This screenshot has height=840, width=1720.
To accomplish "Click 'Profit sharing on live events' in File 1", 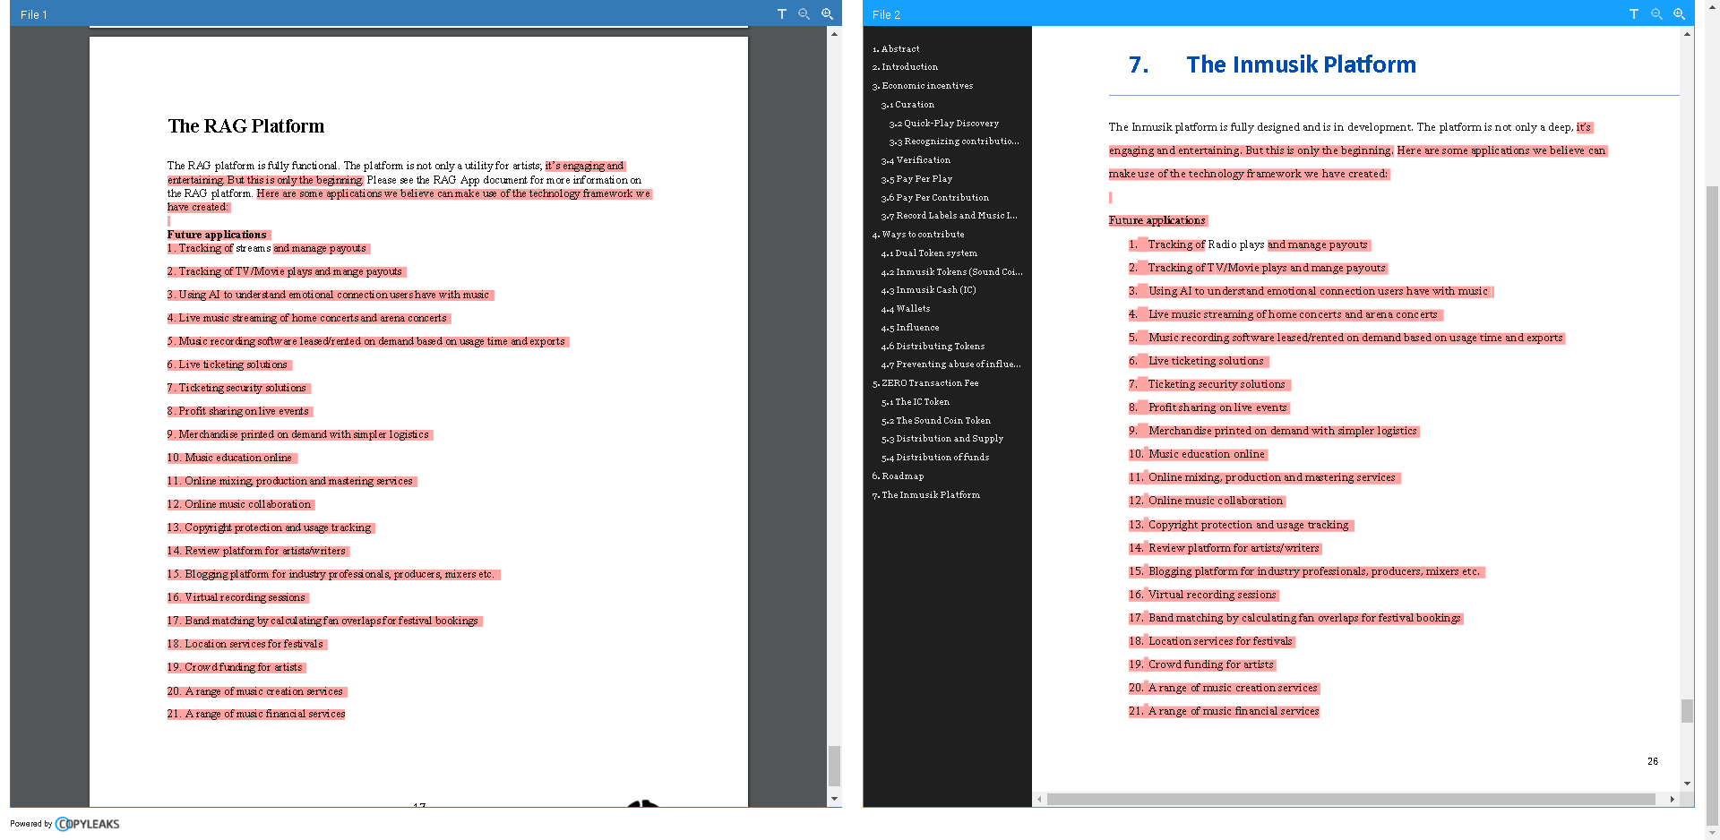I will (244, 411).
